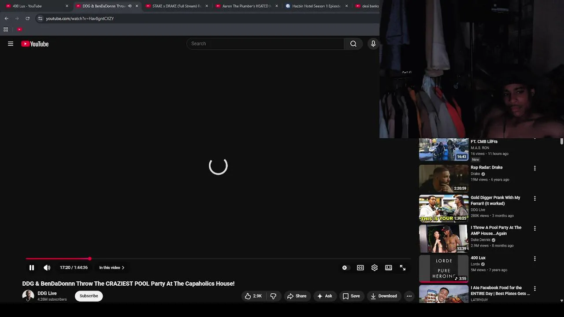Switch to the desi banks tab

coord(367,6)
